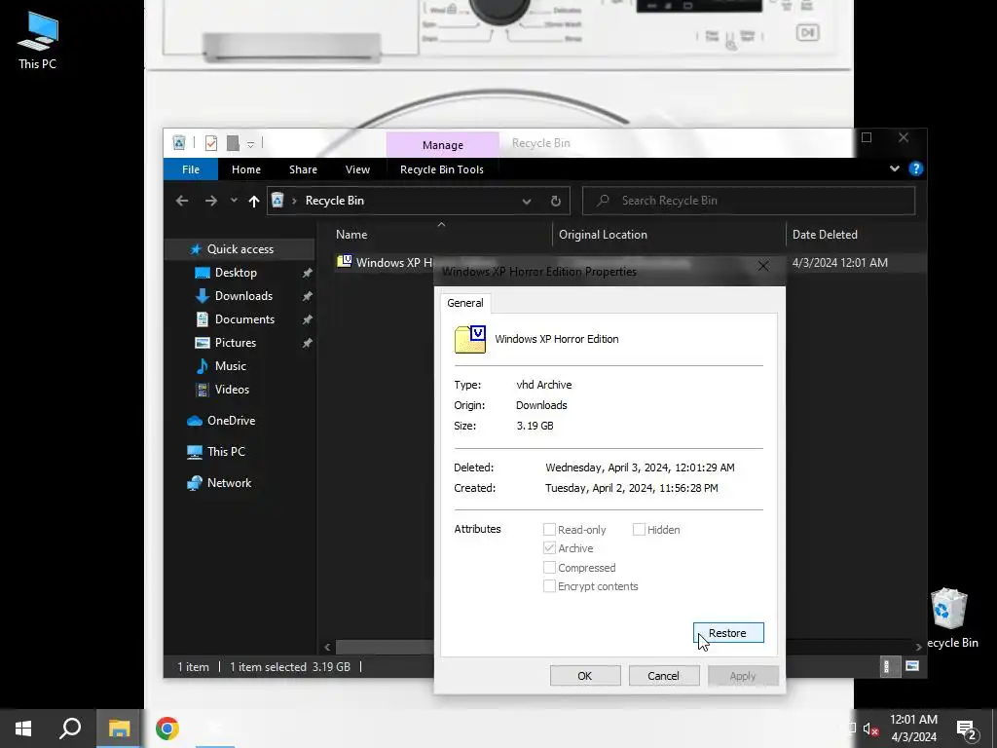
Task: Switch to the View ribbon tab
Action: tap(357, 169)
